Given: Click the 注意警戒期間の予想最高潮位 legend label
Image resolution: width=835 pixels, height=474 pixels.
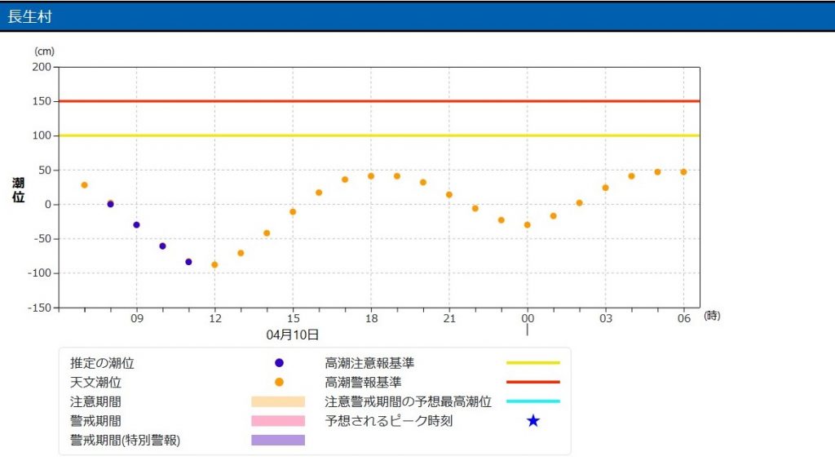Looking at the screenshot, I should [409, 401].
